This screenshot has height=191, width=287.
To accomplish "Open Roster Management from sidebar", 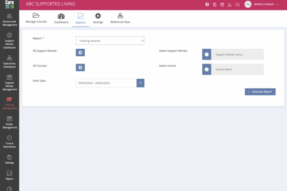I will [x=9, y=122].
